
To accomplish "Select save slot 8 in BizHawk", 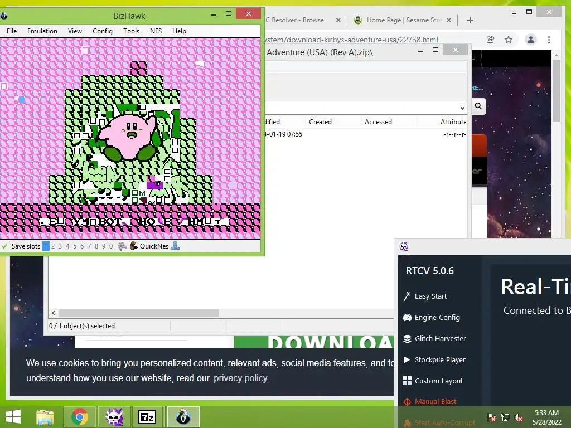I will tap(96, 246).
